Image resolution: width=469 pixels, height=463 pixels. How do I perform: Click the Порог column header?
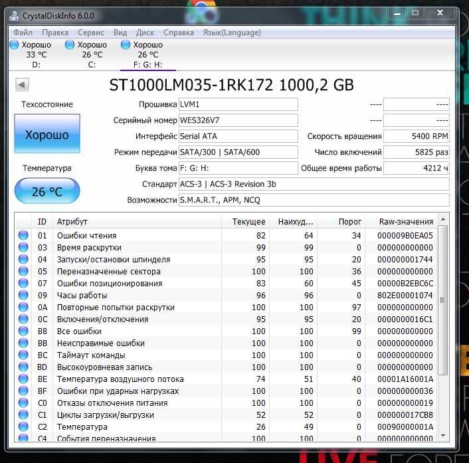(341, 222)
